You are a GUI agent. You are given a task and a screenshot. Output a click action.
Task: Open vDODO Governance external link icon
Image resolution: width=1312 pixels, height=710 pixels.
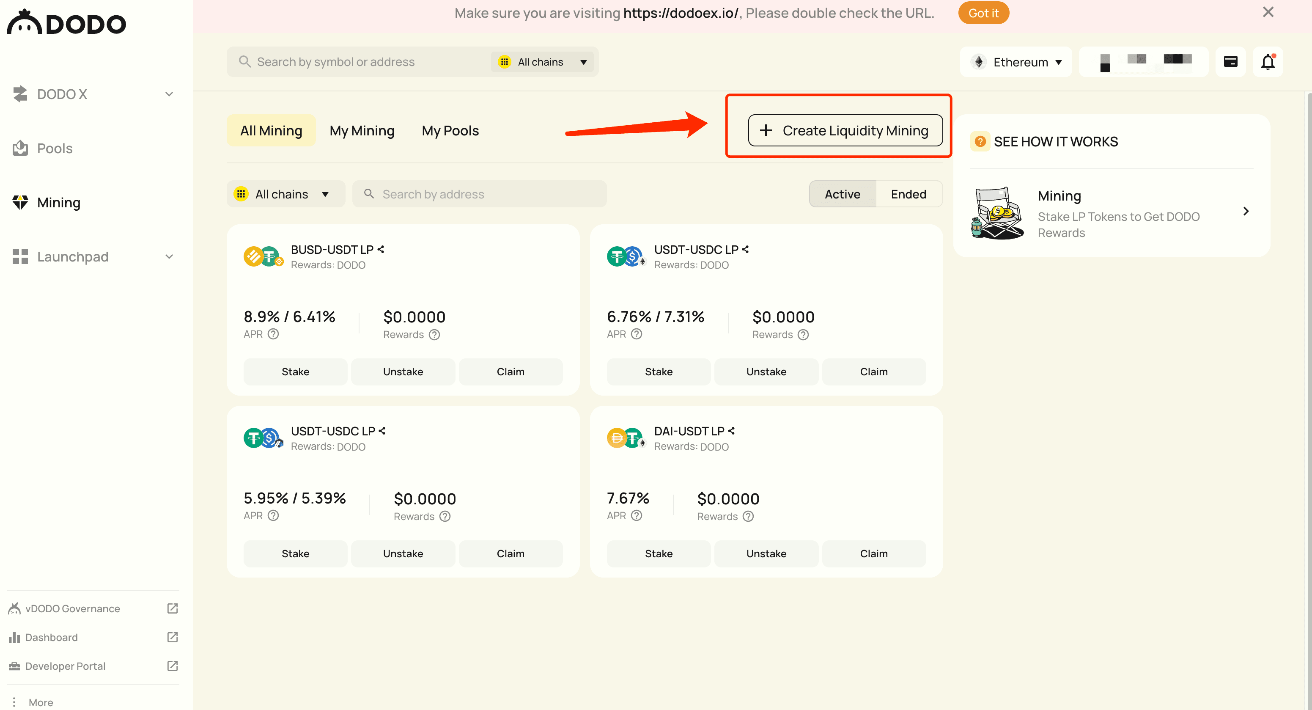[x=173, y=608]
